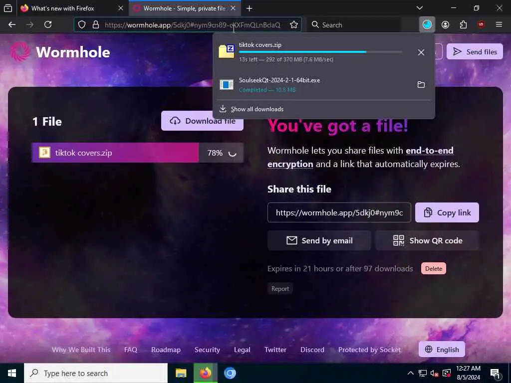511x383 pixels.
Task: Open File Explorer from the taskbar
Action: (x=181, y=373)
